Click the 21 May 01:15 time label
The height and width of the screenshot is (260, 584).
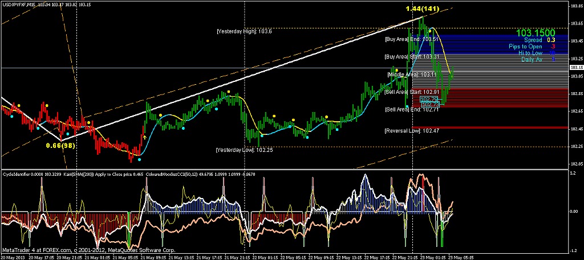tap(96, 257)
